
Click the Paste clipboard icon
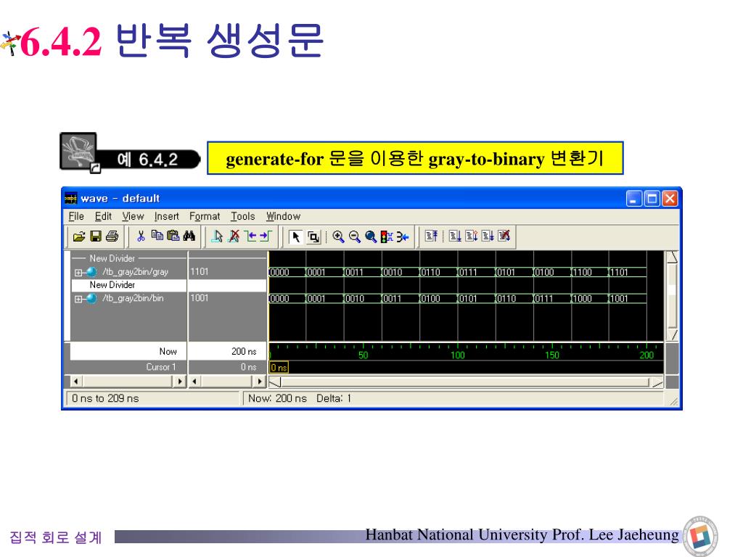pos(173,236)
